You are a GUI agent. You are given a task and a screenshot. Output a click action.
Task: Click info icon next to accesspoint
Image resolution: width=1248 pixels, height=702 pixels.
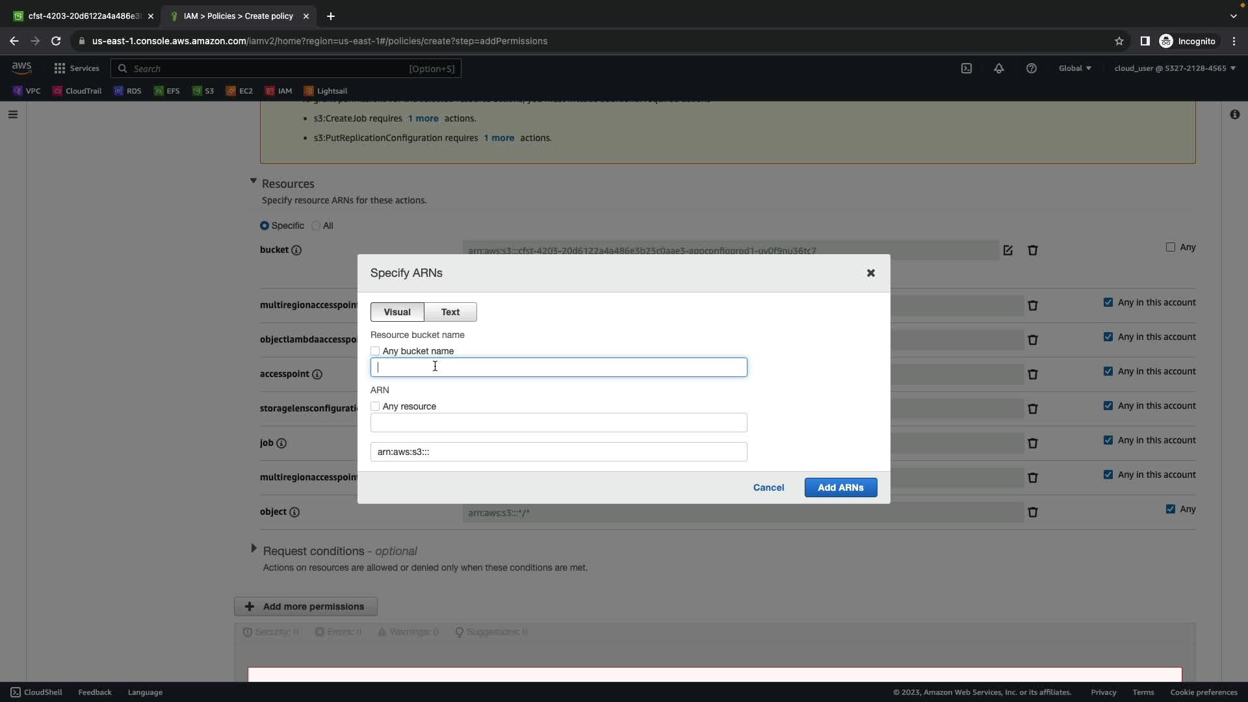[x=317, y=374]
